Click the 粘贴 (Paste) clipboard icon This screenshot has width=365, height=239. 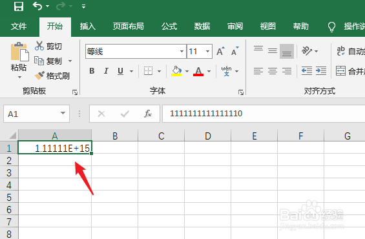coord(19,52)
